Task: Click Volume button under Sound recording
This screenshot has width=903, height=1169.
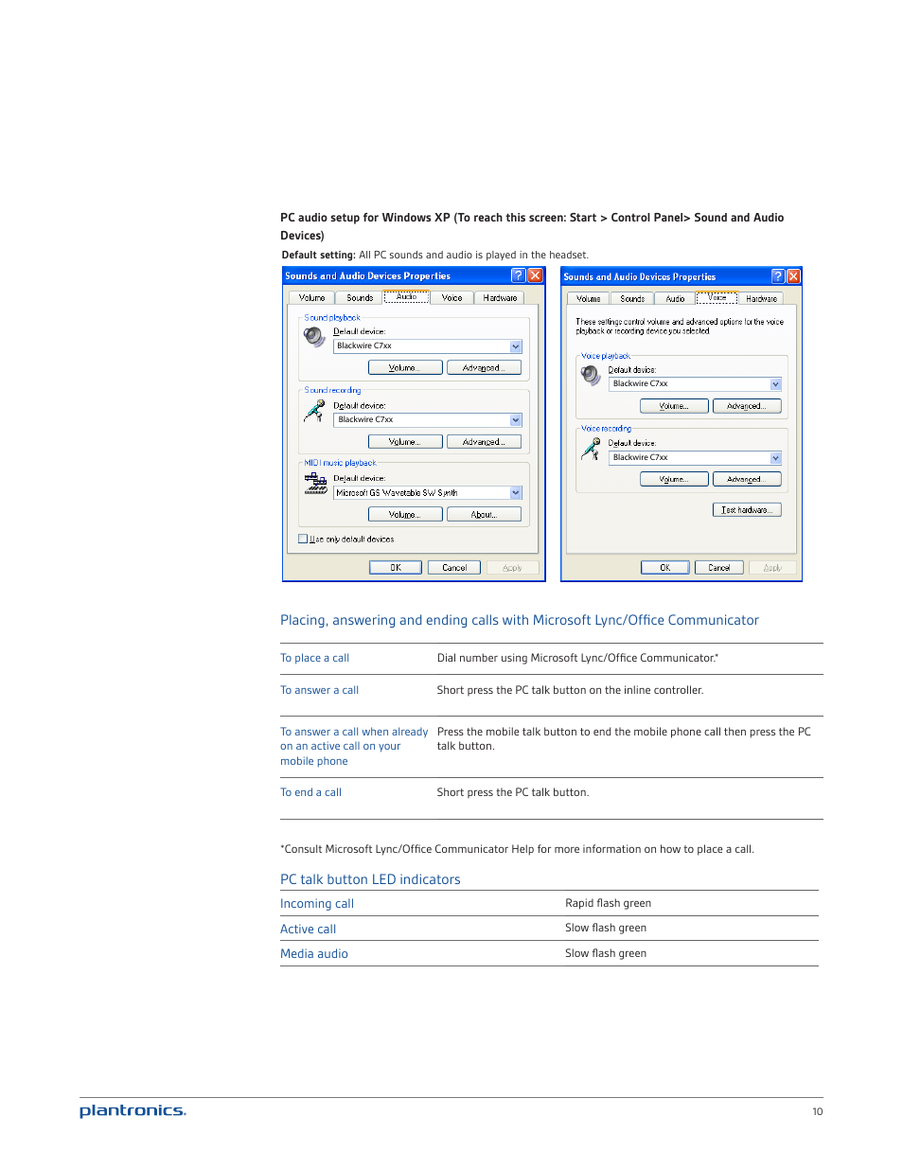Action: [x=405, y=441]
